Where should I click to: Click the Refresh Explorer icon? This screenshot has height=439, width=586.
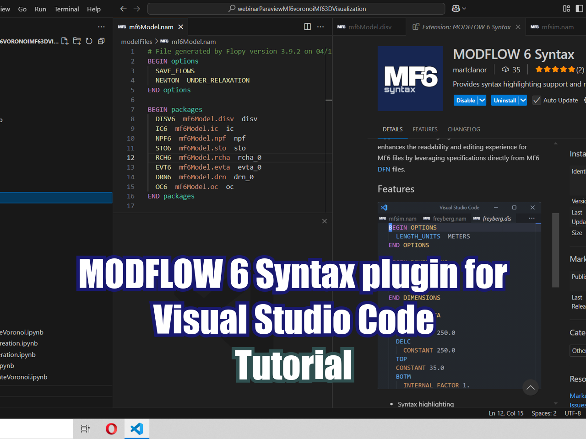click(x=89, y=41)
